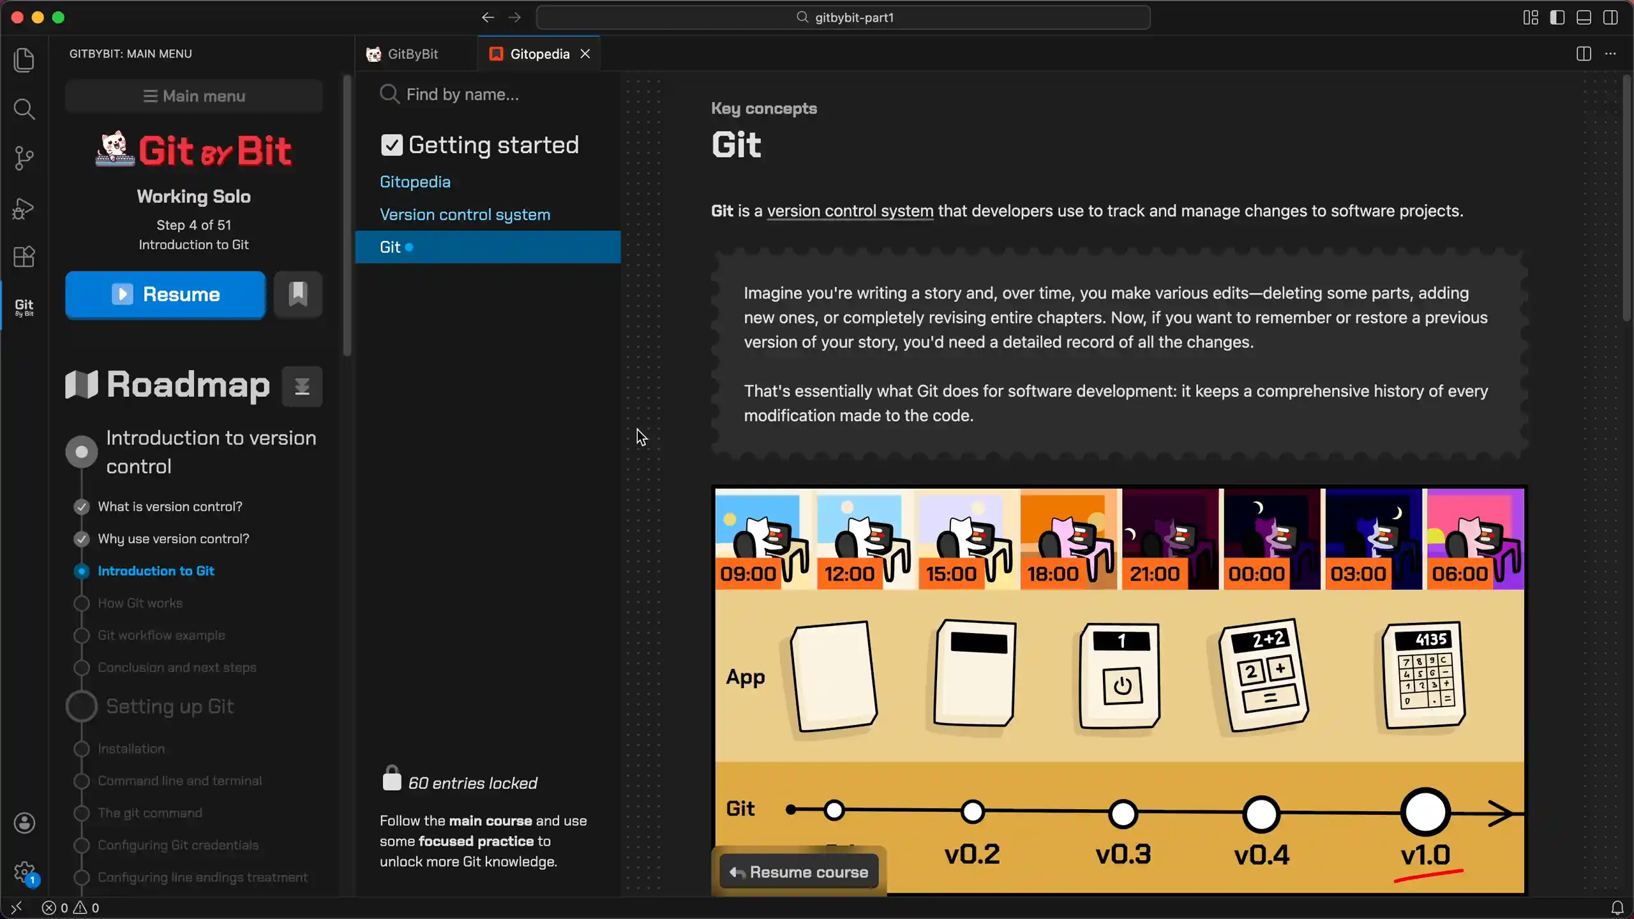Click the blue Resume button

click(165, 294)
